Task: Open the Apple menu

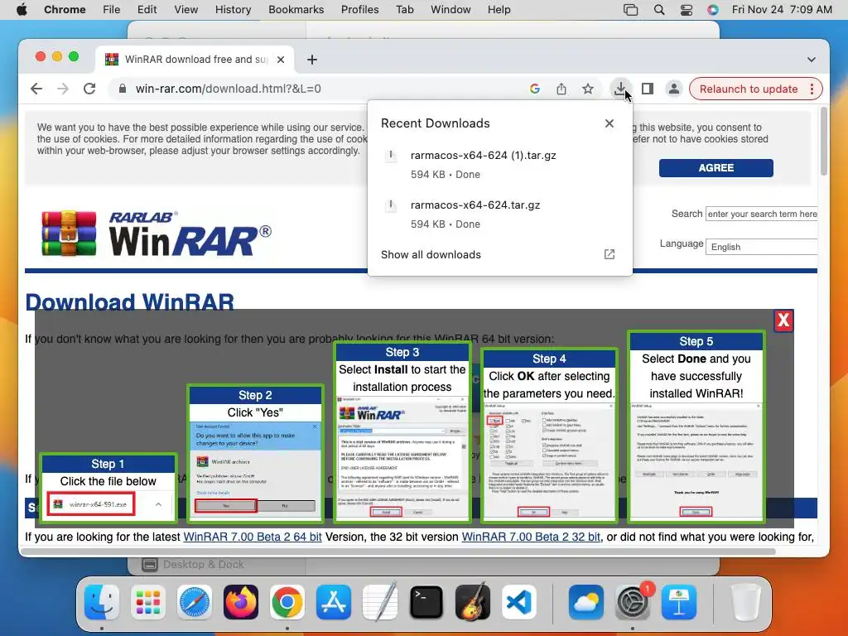Action: 22,10
